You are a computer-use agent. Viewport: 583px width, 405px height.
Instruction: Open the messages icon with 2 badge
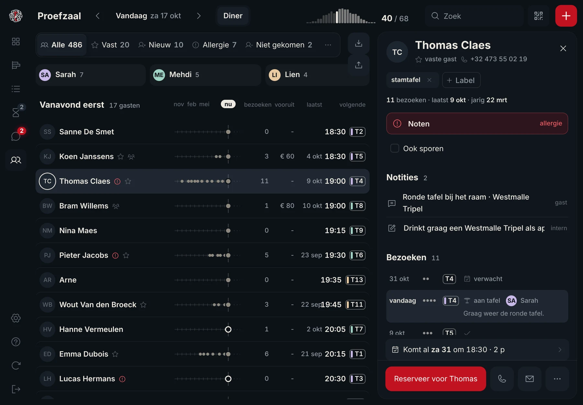coord(16,136)
